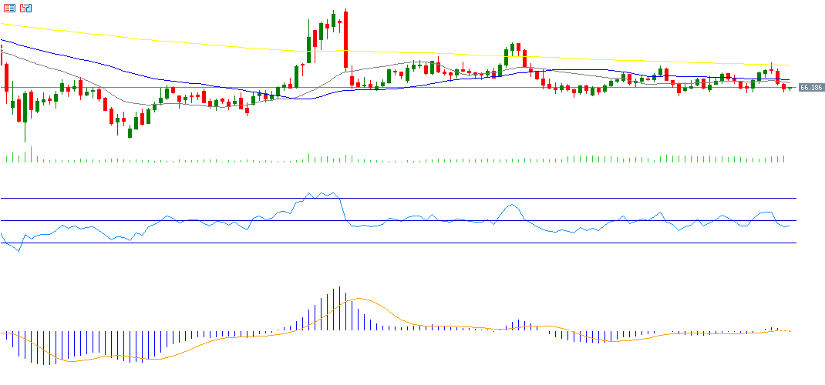Click the 66.186 current price label
The image size is (825, 385).
pos(810,88)
